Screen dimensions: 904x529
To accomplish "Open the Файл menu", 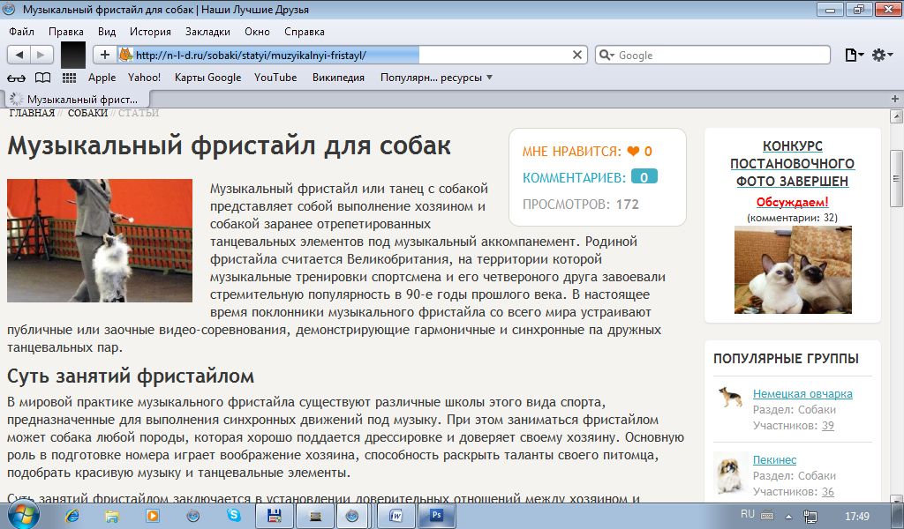I will coord(21,32).
